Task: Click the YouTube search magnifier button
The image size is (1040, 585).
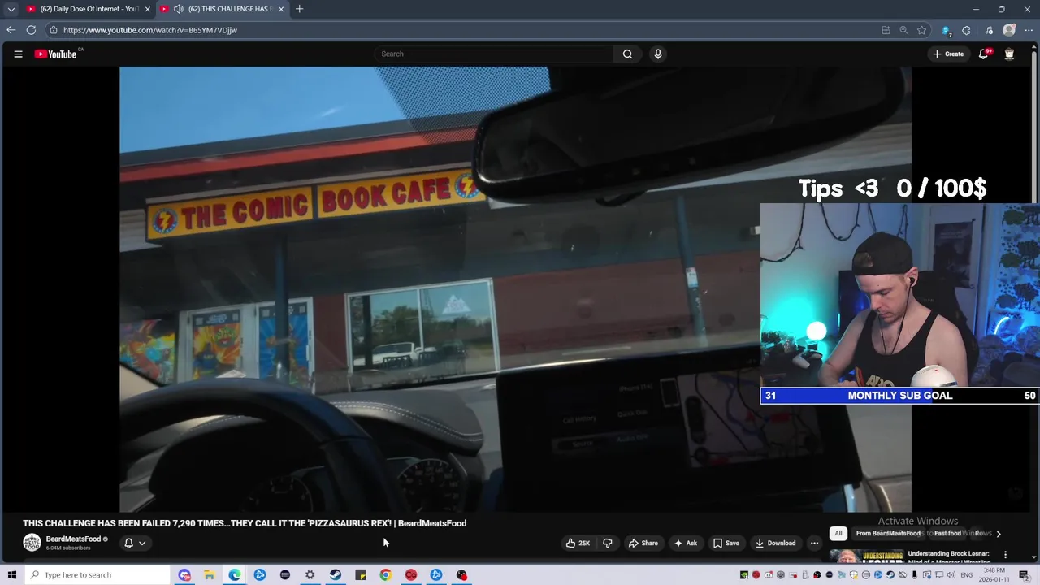Action: click(x=627, y=54)
